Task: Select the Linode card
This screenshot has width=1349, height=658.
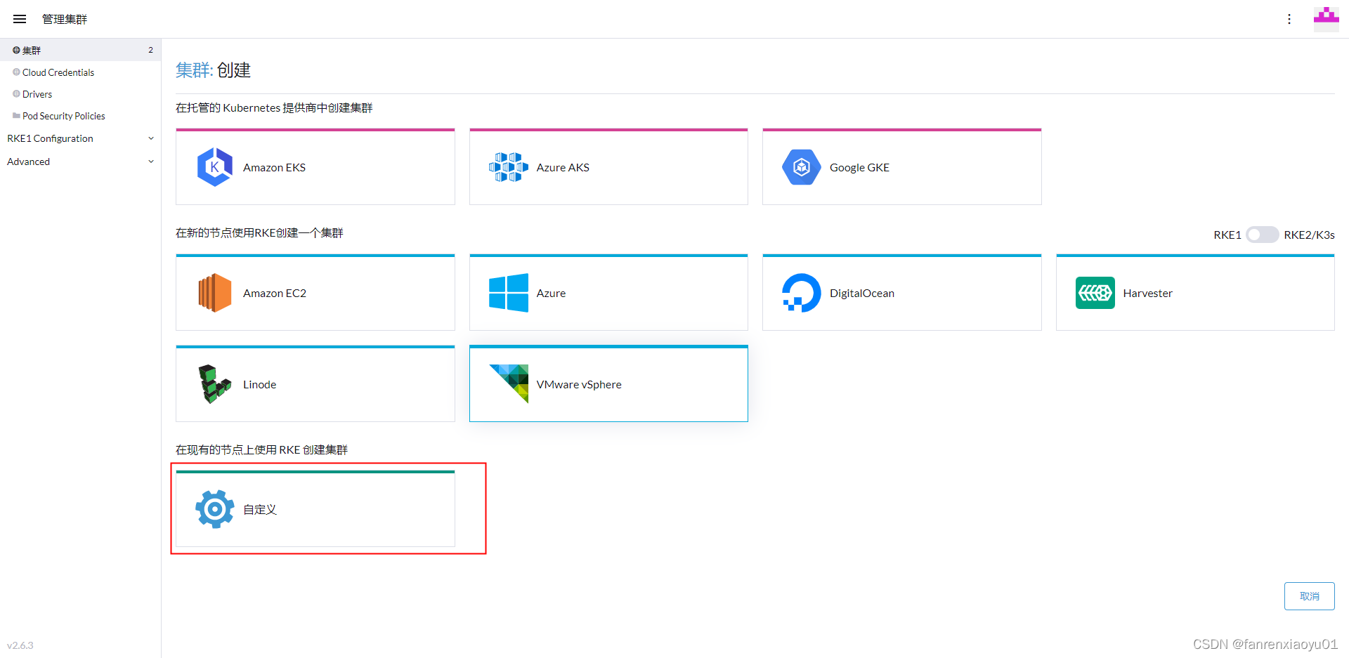Action: pos(315,384)
